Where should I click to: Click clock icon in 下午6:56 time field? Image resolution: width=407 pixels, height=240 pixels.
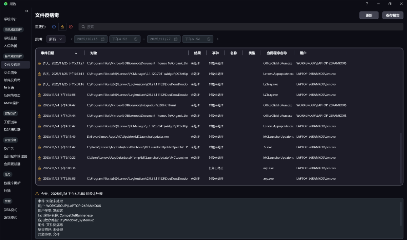click(x=208, y=39)
